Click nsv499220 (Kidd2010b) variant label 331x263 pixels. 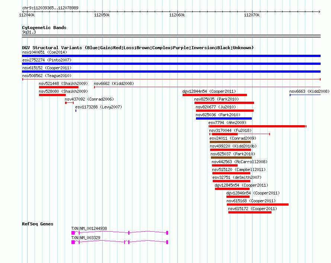(233, 146)
